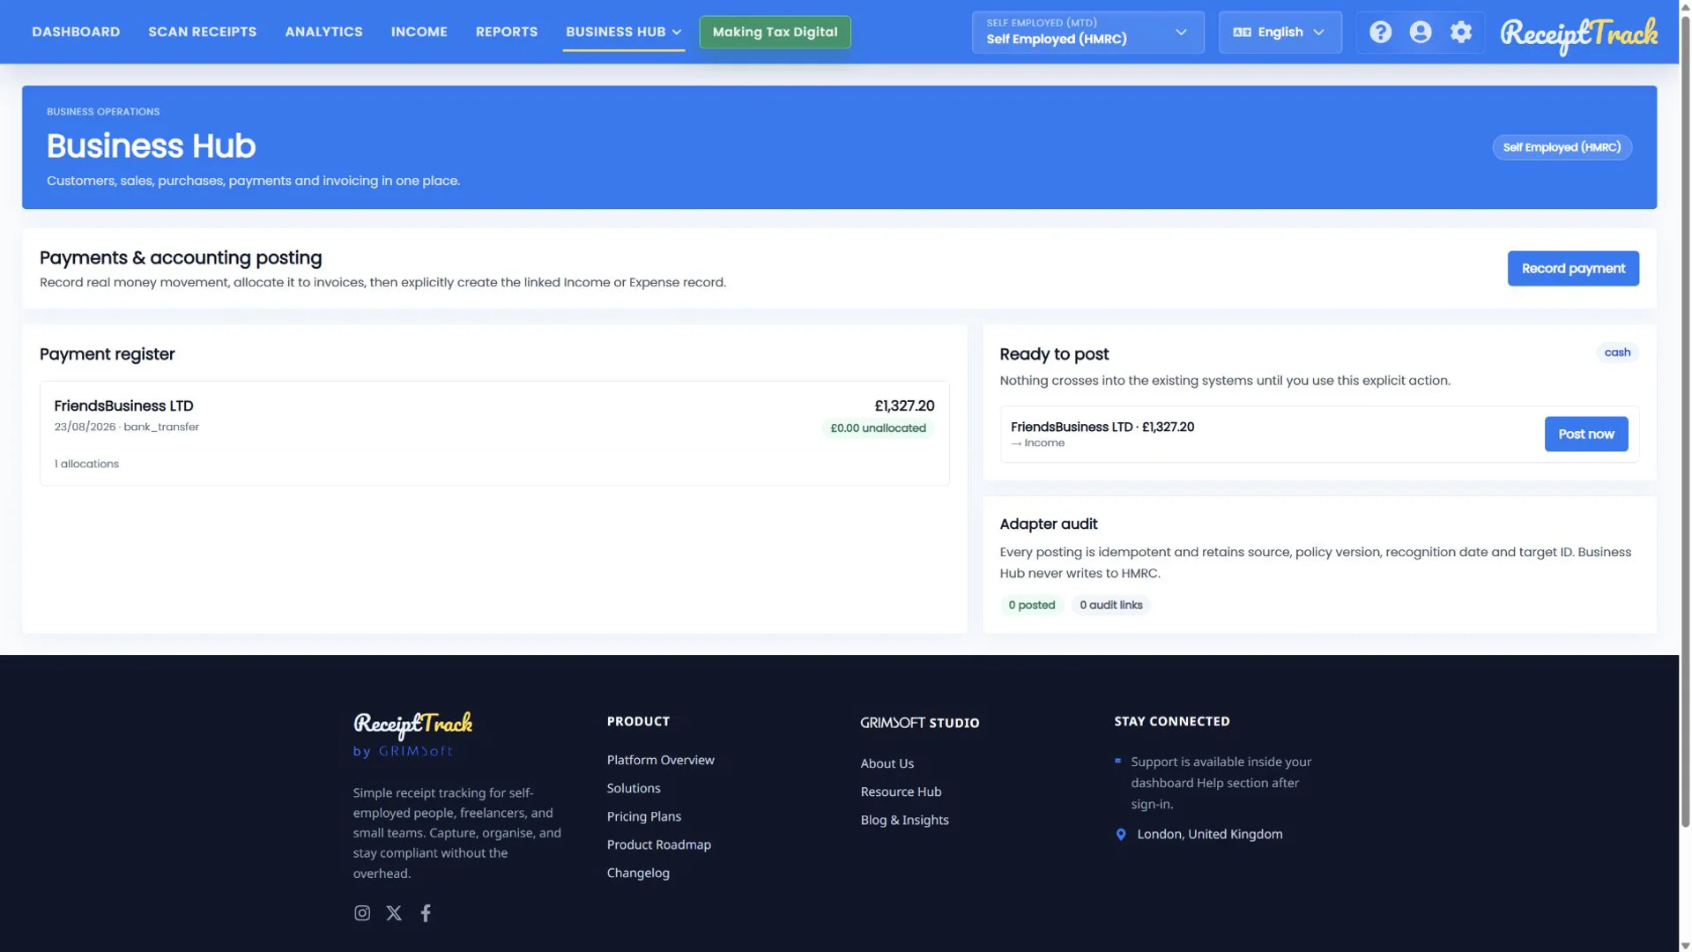Click the £1,327.20 amount in payment register
Image resolution: width=1692 pixels, height=952 pixels.
[904, 405]
